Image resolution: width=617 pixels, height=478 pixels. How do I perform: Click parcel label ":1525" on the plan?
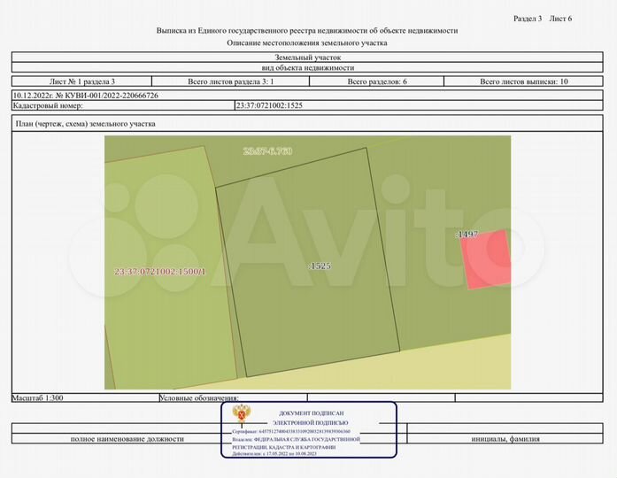pos(320,266)
